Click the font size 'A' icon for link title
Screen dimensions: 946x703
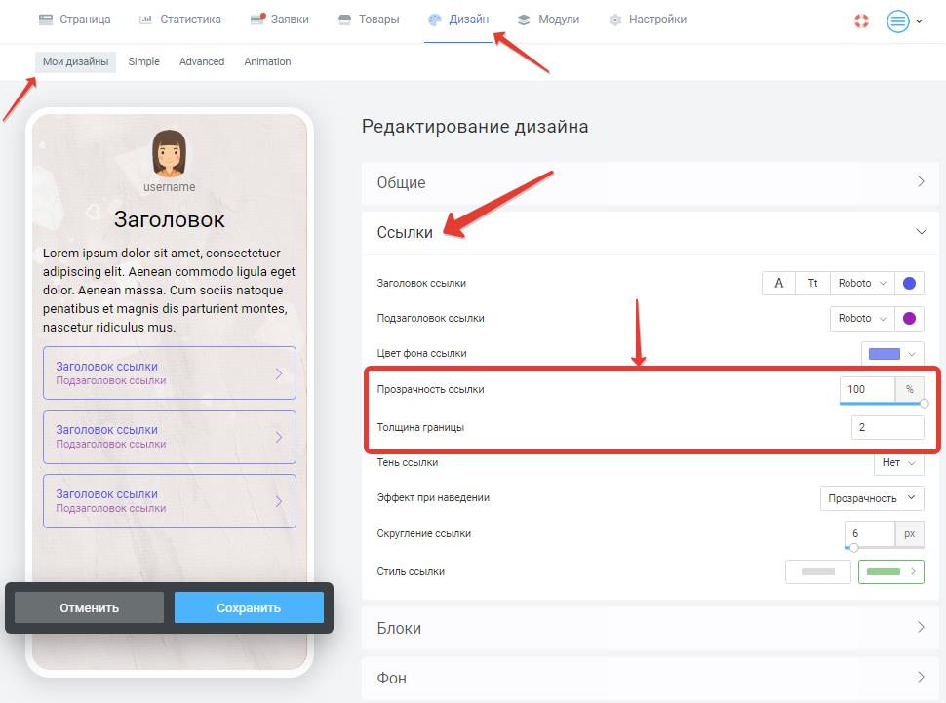[779, 283]
